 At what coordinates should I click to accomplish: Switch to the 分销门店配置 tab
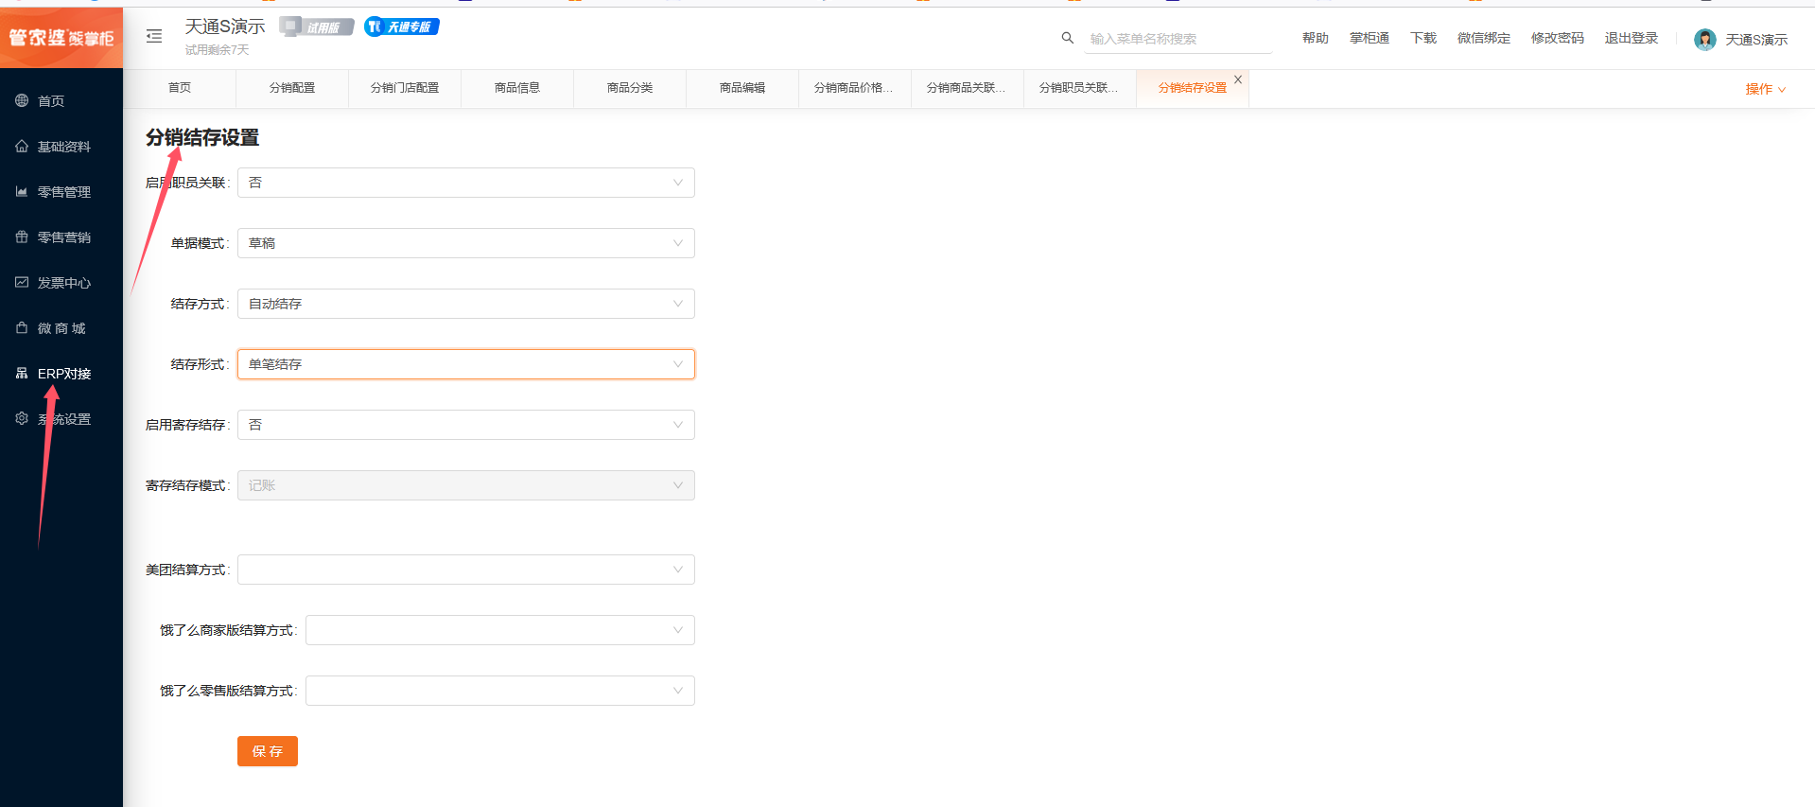click(x=405, y=88)
